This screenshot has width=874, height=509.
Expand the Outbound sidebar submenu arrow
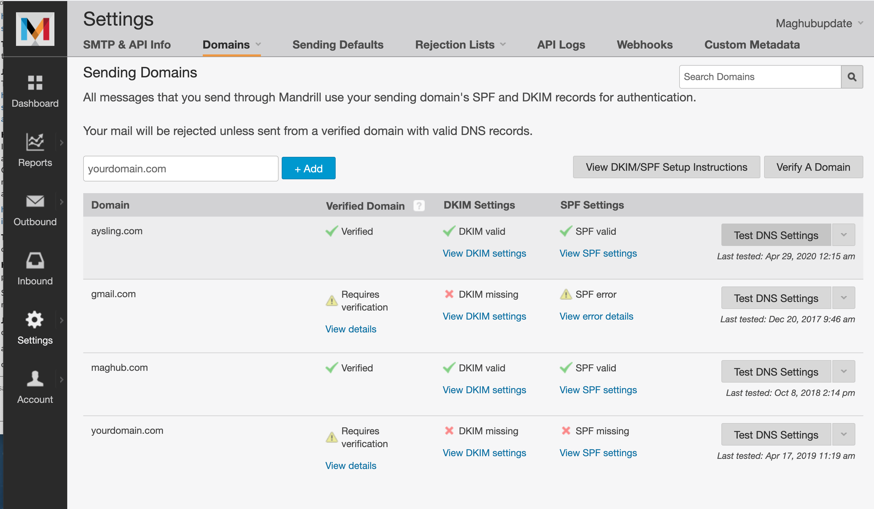point(62,202)
